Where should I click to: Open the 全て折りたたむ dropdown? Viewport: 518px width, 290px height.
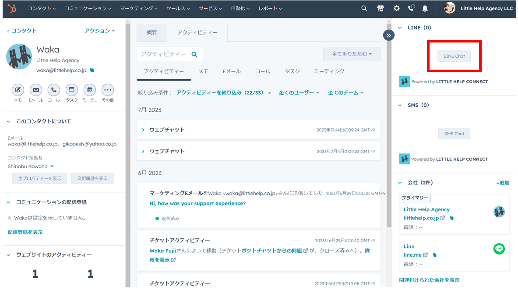[351, 54]
